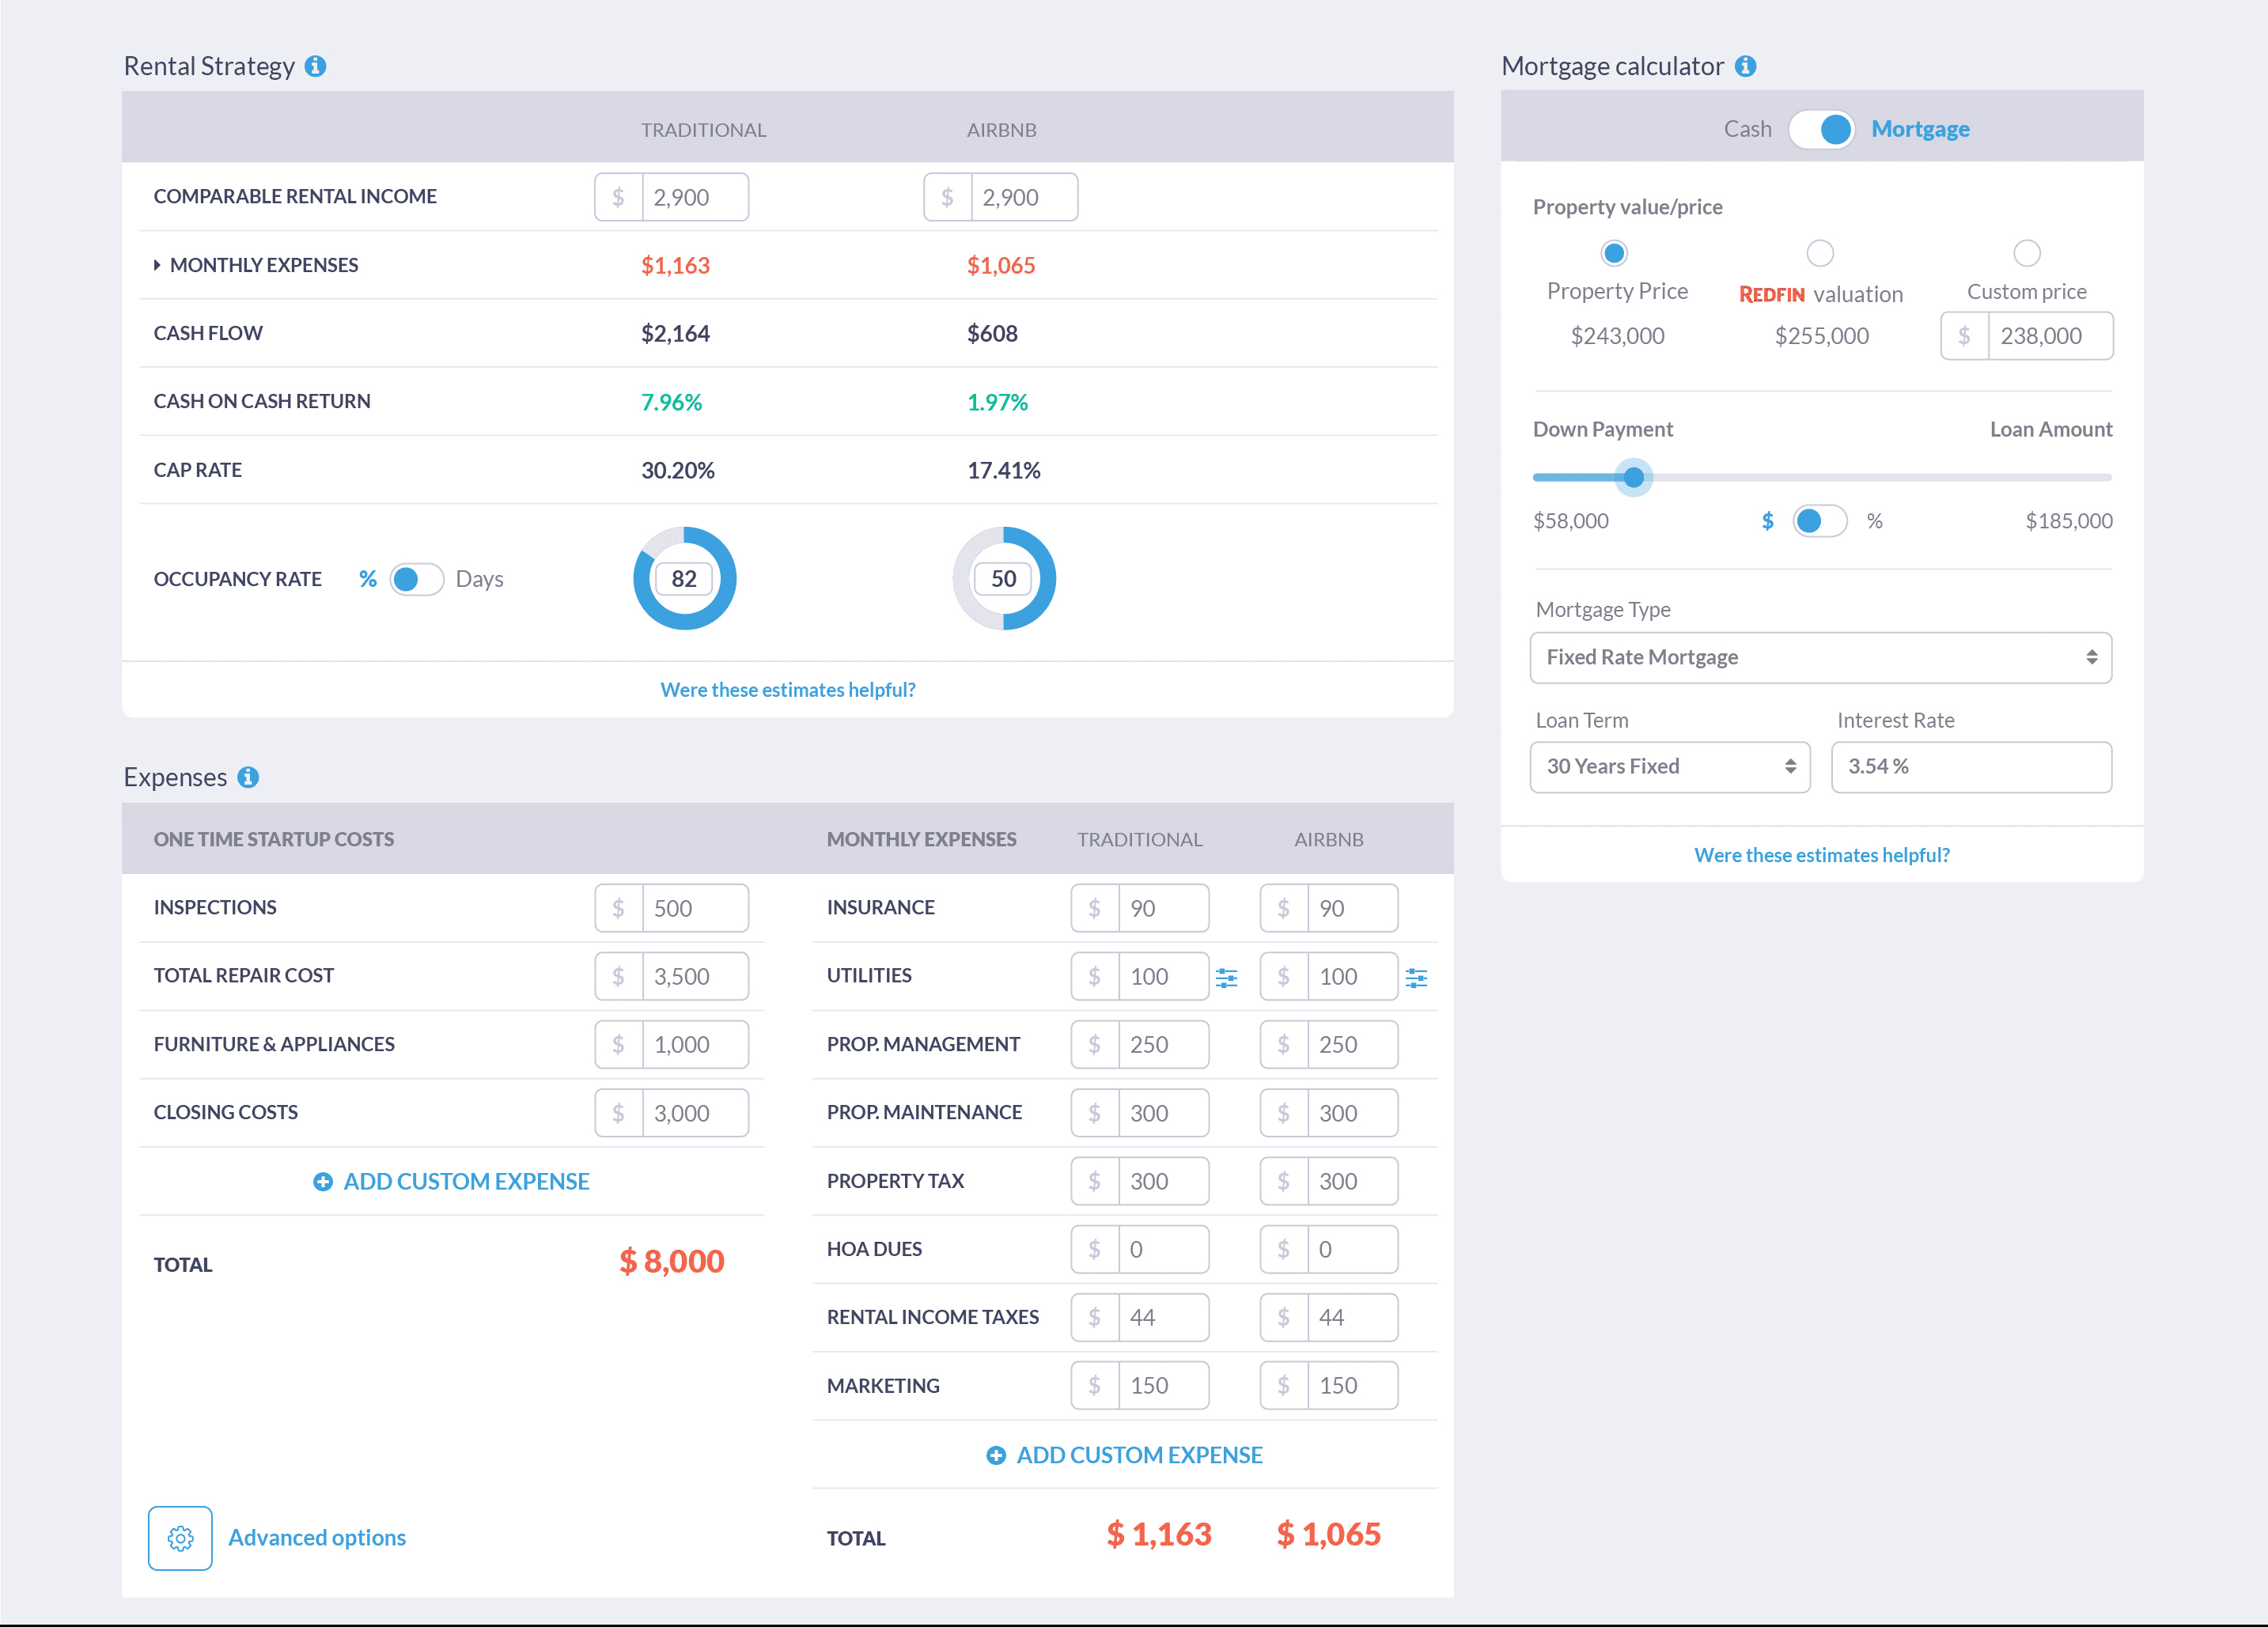Click the Interest Rate input field
This screenshot has height=1627, width=2268.
pyautogui.click(x=1970, y=767)
